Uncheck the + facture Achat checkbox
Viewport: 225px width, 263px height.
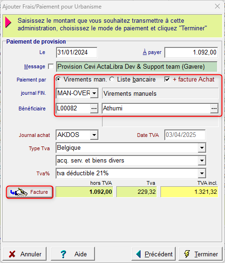(167, 79)
